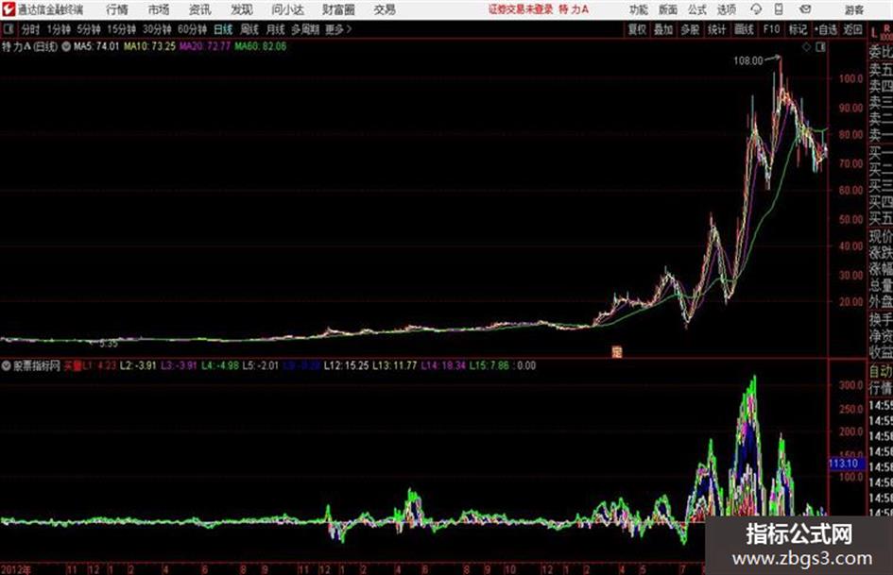Switch to the 60分钟 period tab
Viewport: 893px width, 575px height.
tap(192, 29)
